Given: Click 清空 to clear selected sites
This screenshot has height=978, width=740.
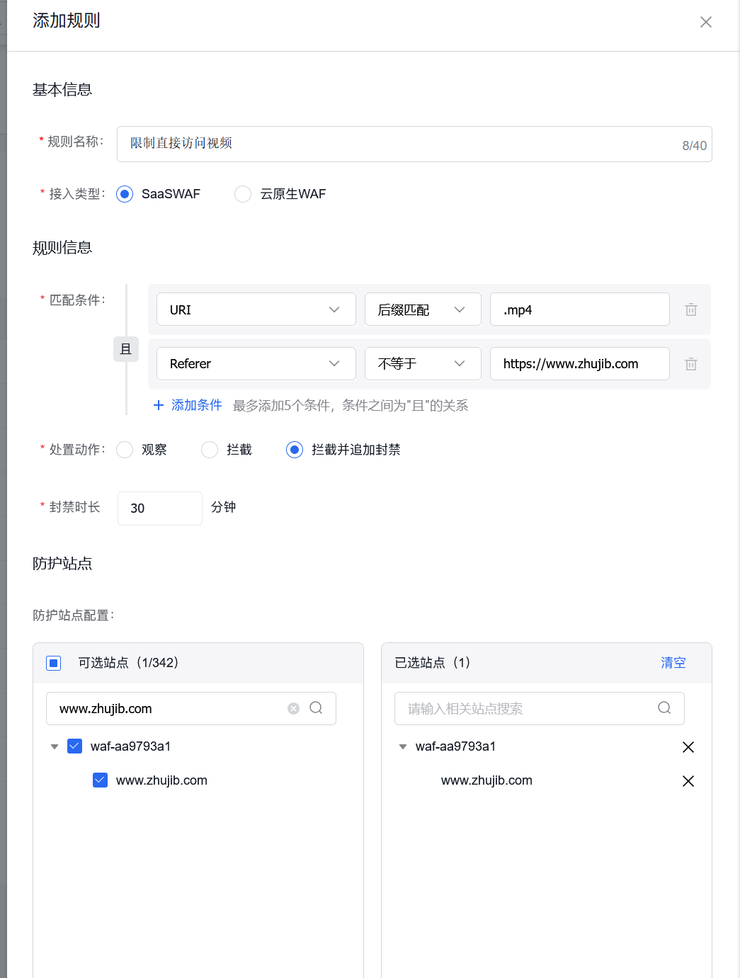Looking at the screenshot, I should click(673, 663).
